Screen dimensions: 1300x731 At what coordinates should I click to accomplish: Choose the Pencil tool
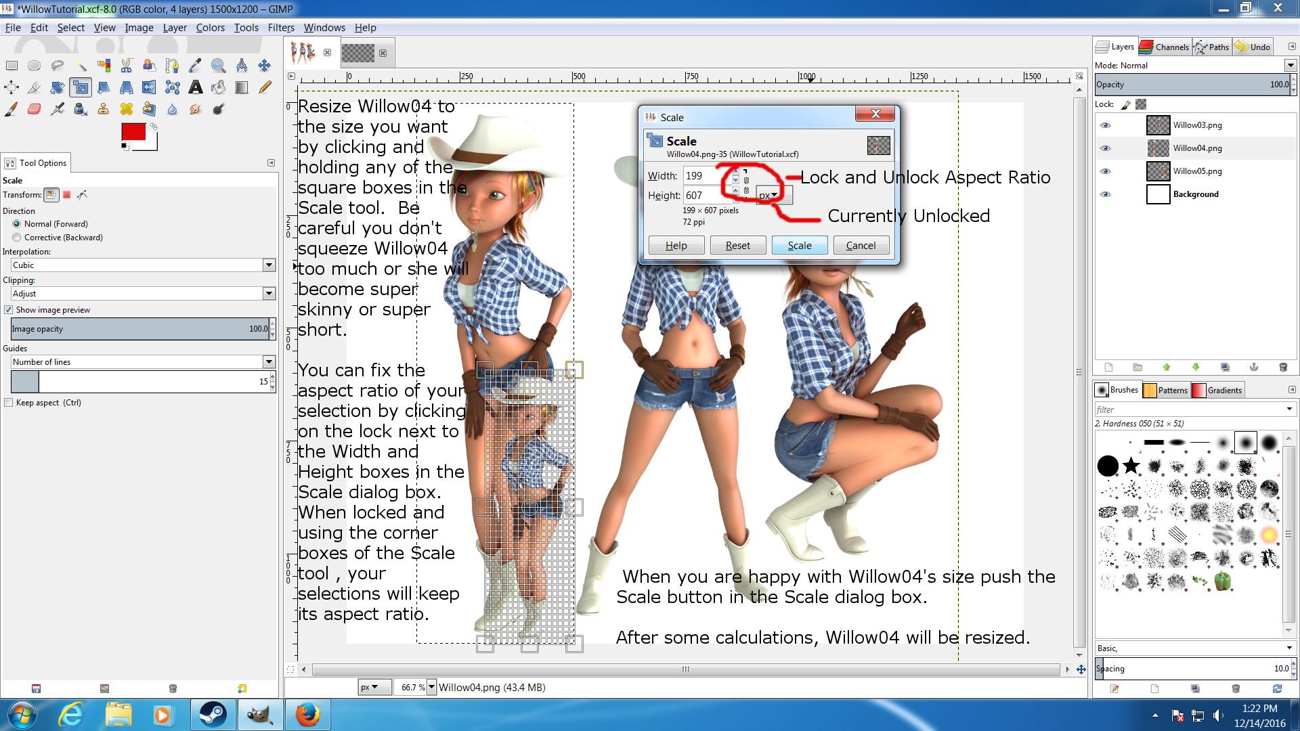point(265,87)
